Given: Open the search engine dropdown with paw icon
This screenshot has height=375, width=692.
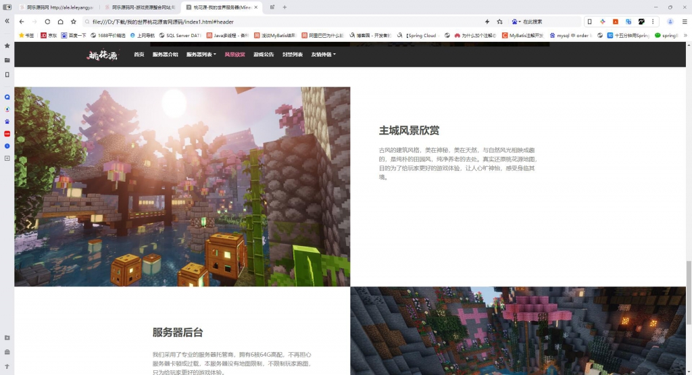Looking at the screenshot, I should (x=516, y=22).
